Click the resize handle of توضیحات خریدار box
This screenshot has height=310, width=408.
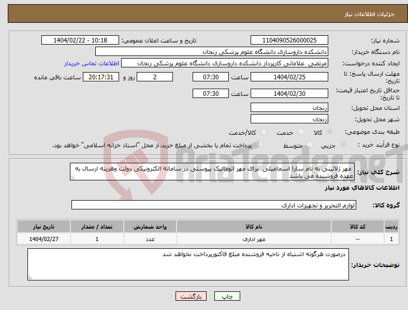point(30,278)
